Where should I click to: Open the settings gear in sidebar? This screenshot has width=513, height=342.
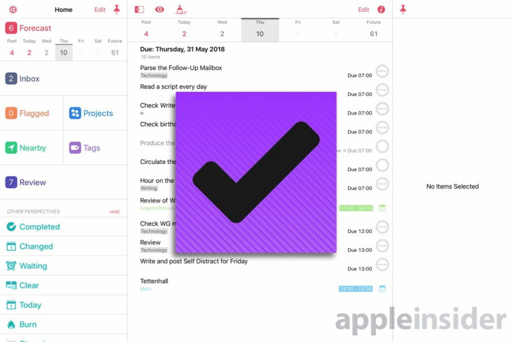tap(13, 10)
